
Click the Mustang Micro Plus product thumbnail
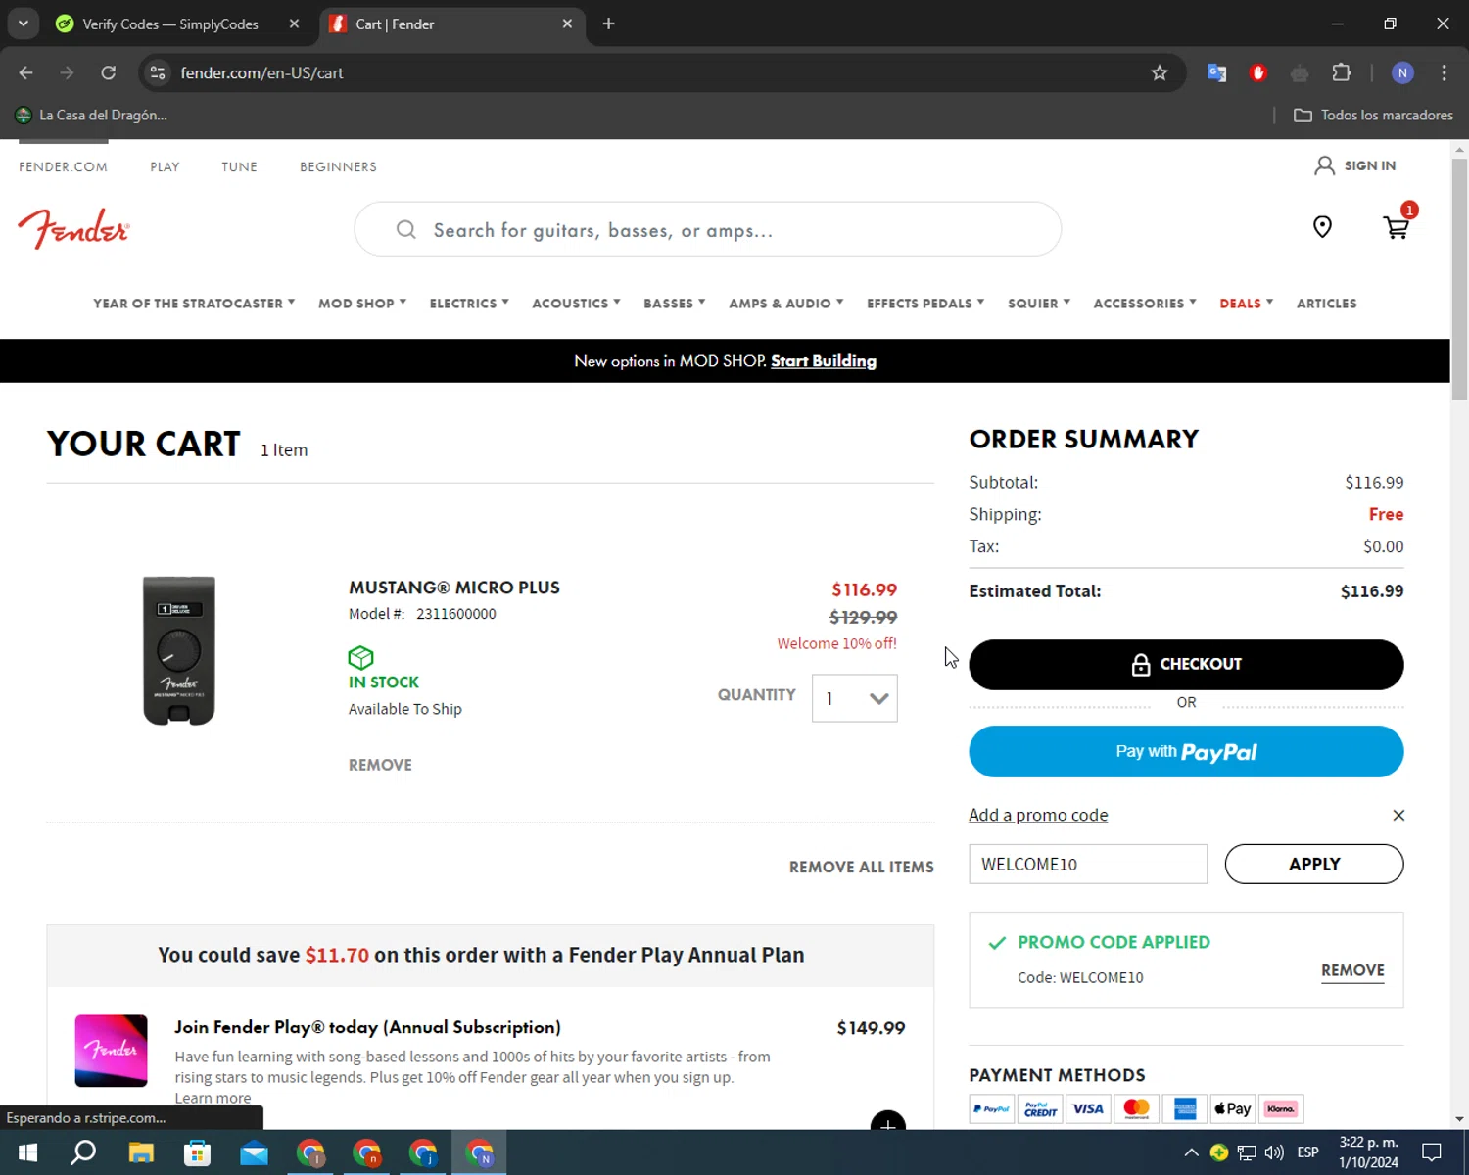(x=179, y=650)
